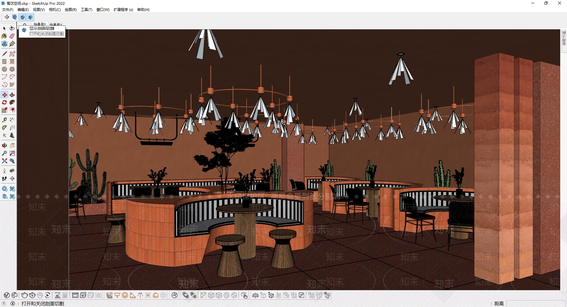Open the 文件(F) menu
This screenshot has width=567, height=307.
[x=7, y=10]
